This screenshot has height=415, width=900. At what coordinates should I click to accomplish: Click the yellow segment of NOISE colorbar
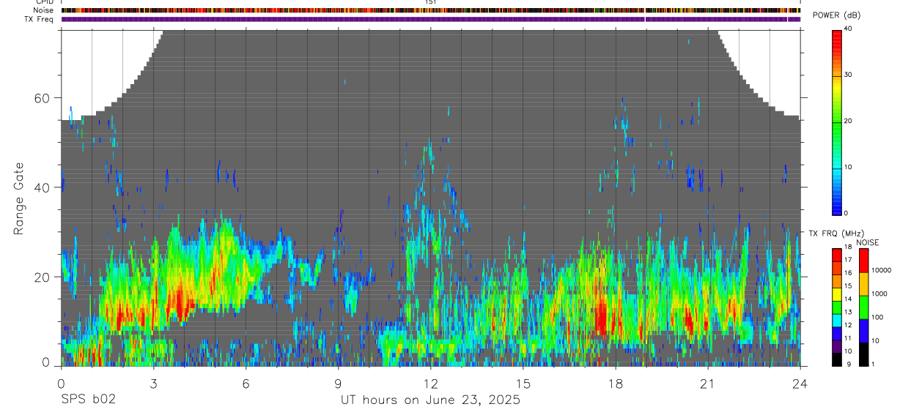click(864, 284)
